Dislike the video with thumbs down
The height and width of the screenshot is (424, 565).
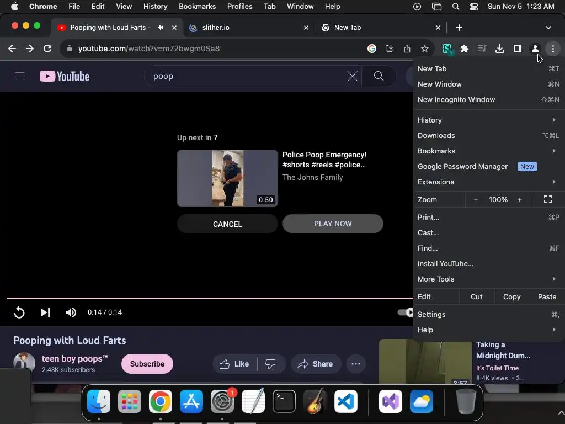270,364
